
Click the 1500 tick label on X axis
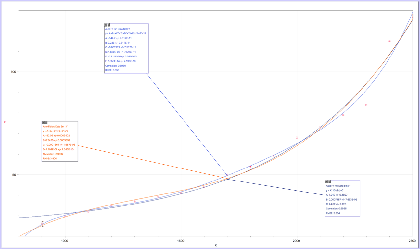tap(181, 241)
